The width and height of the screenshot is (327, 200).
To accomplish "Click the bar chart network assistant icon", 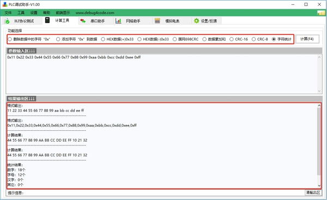I will click(x=118, y=21).
